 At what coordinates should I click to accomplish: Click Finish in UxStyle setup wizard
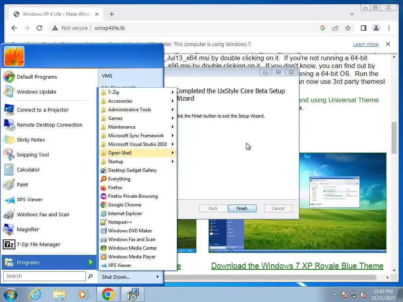(x=242, y=208)
